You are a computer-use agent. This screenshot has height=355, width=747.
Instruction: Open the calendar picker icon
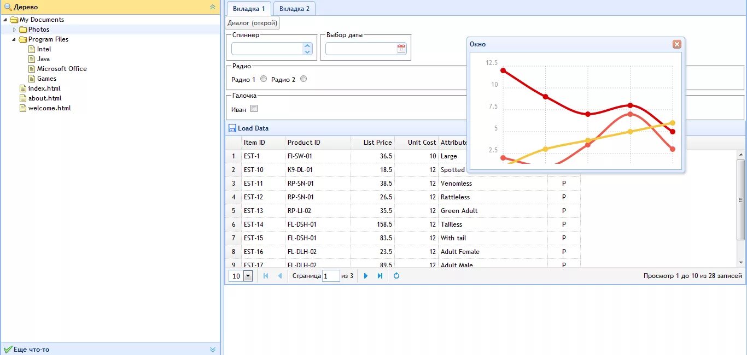(x=401, y=49)
